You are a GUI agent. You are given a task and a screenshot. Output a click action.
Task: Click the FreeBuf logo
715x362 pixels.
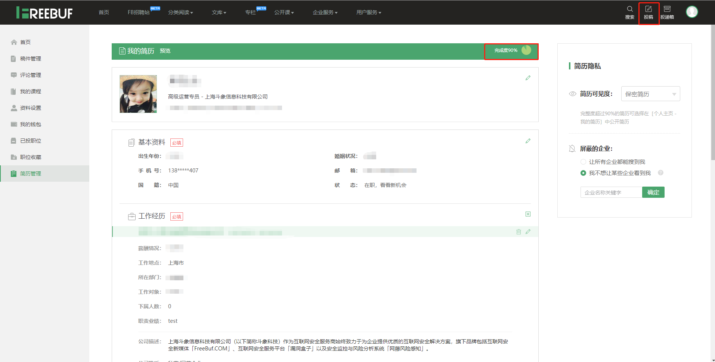click(44, 13)
